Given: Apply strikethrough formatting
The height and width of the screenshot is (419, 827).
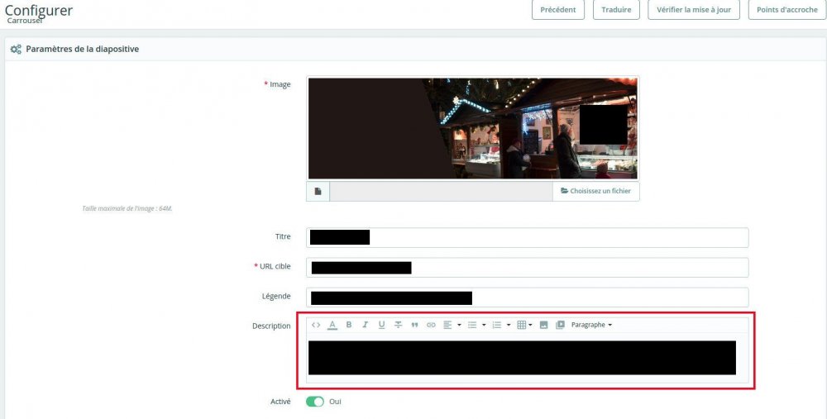Looking at the screenshot, I should pos(399,325).
